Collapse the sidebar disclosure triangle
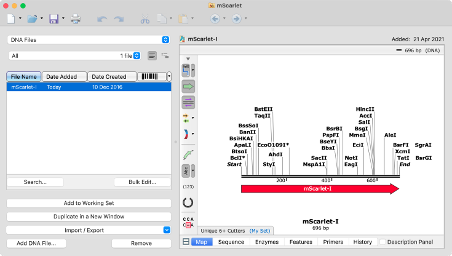 click(188, 58)
